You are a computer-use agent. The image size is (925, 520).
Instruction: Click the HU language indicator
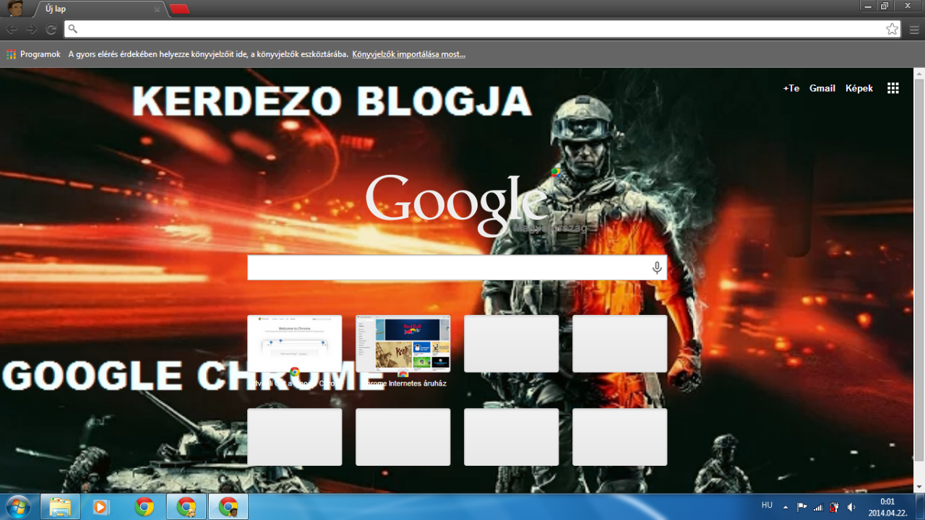pyautogui.click(x=767, y=506)
